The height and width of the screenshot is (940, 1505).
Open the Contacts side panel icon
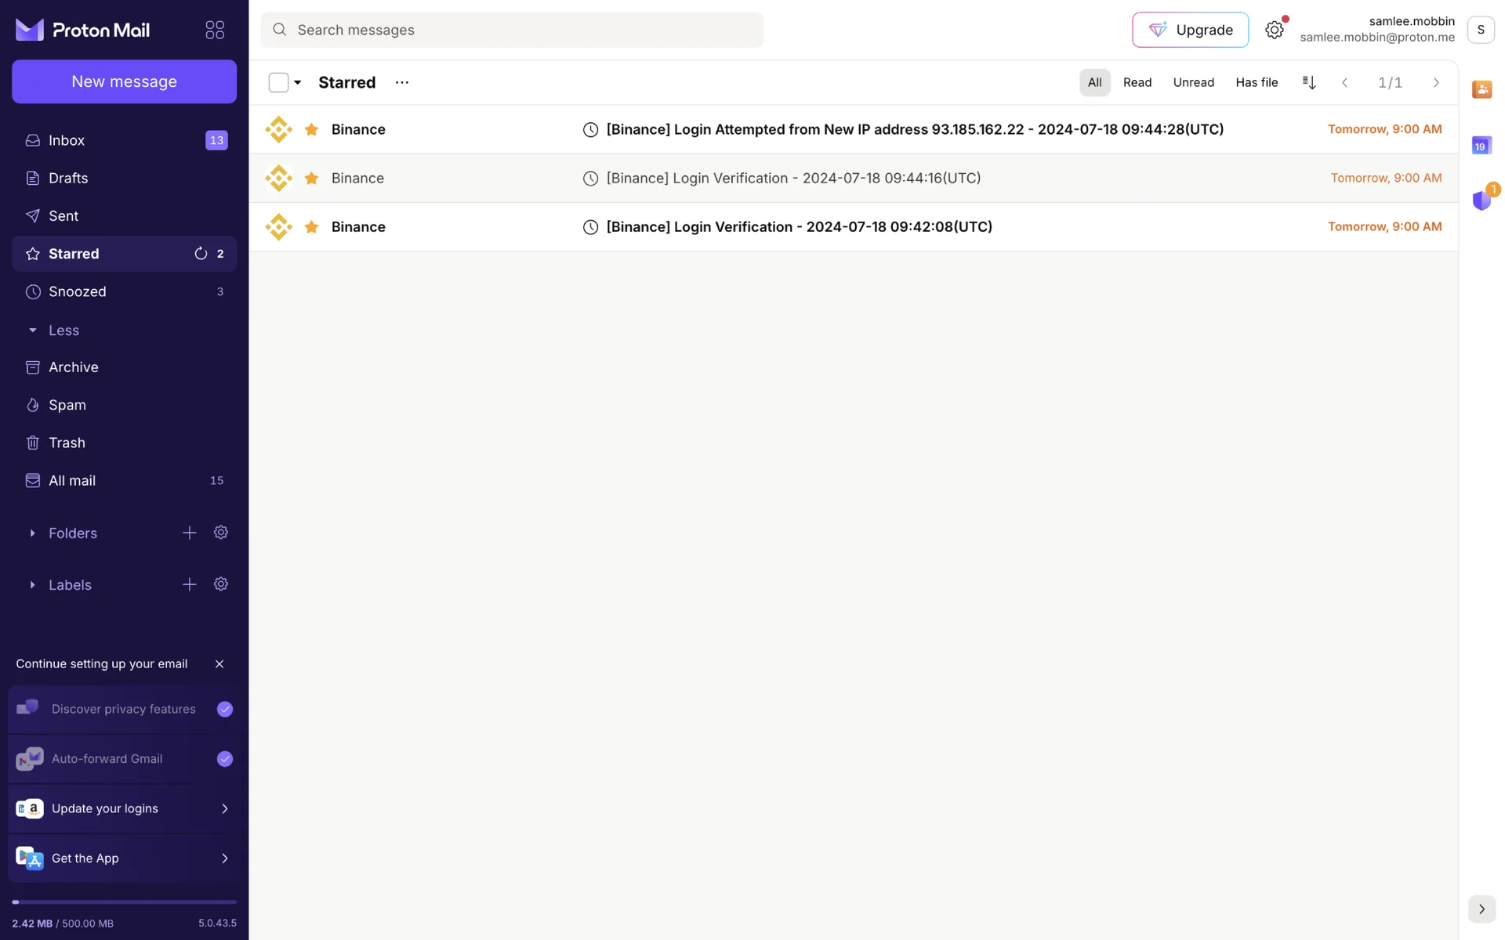pos(1481,89)
